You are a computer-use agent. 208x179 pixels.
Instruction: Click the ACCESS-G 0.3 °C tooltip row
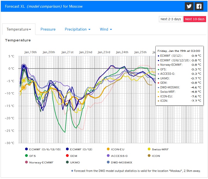179,74
